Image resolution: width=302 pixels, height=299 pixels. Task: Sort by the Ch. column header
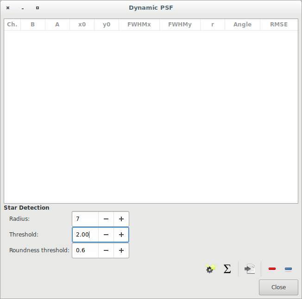point(12,25)
